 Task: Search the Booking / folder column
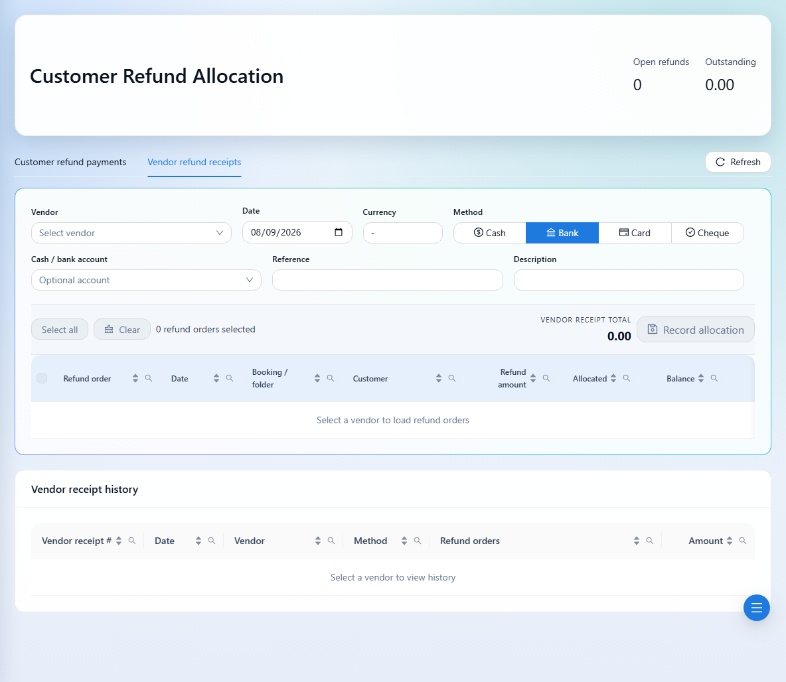coord(331,378)
